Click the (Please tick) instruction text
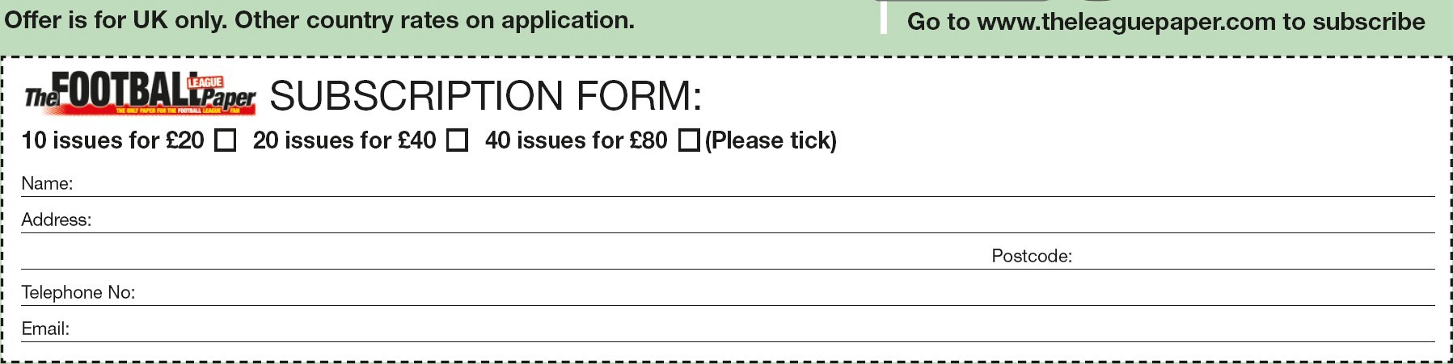Image resolution: width=1453 pixels, height=364 pixels. click(x=771, y=140)
